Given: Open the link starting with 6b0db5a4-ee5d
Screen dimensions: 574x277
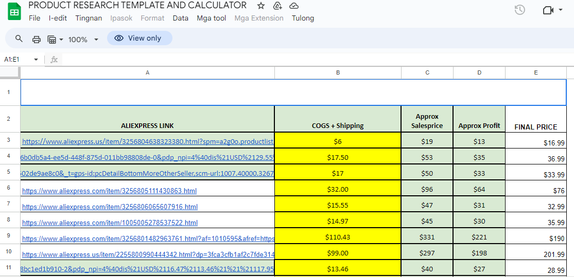Looking at the screenshot, I should 147,158.
